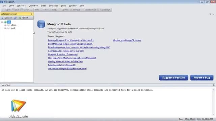Screen dimensions: 216x121
Task: Open the Database menu
Action: click(x=21, y=6)
